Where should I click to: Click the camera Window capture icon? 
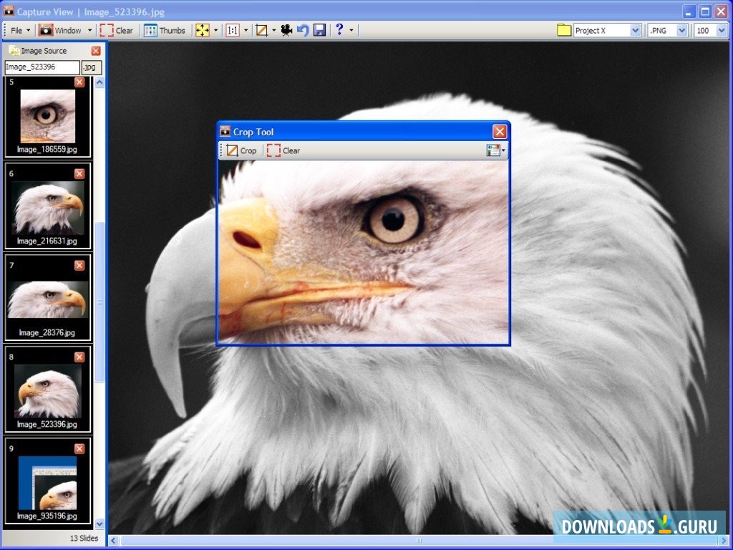point(45,30)
